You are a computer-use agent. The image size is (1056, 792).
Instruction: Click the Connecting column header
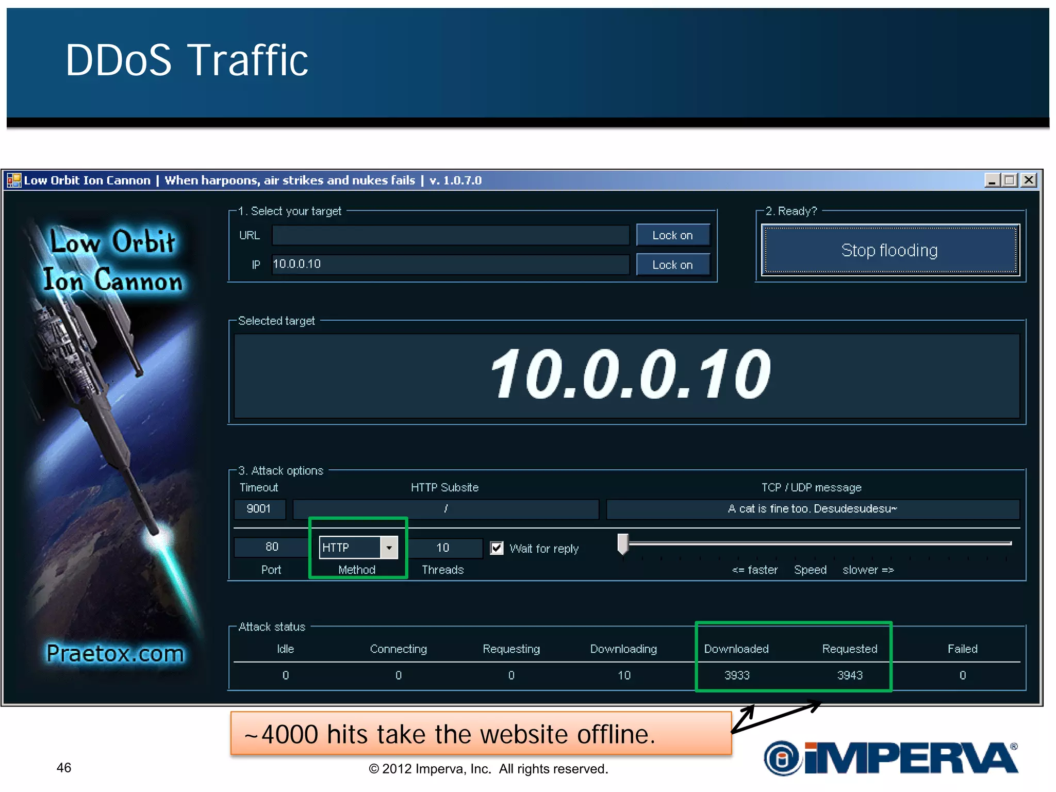click(x=398, y=649)
